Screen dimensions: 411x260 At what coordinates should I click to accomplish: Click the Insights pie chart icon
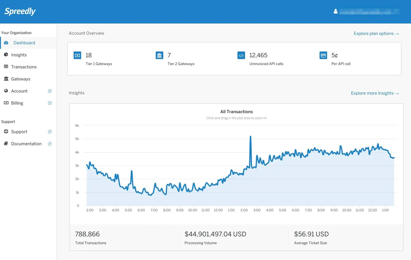(6, 55)
